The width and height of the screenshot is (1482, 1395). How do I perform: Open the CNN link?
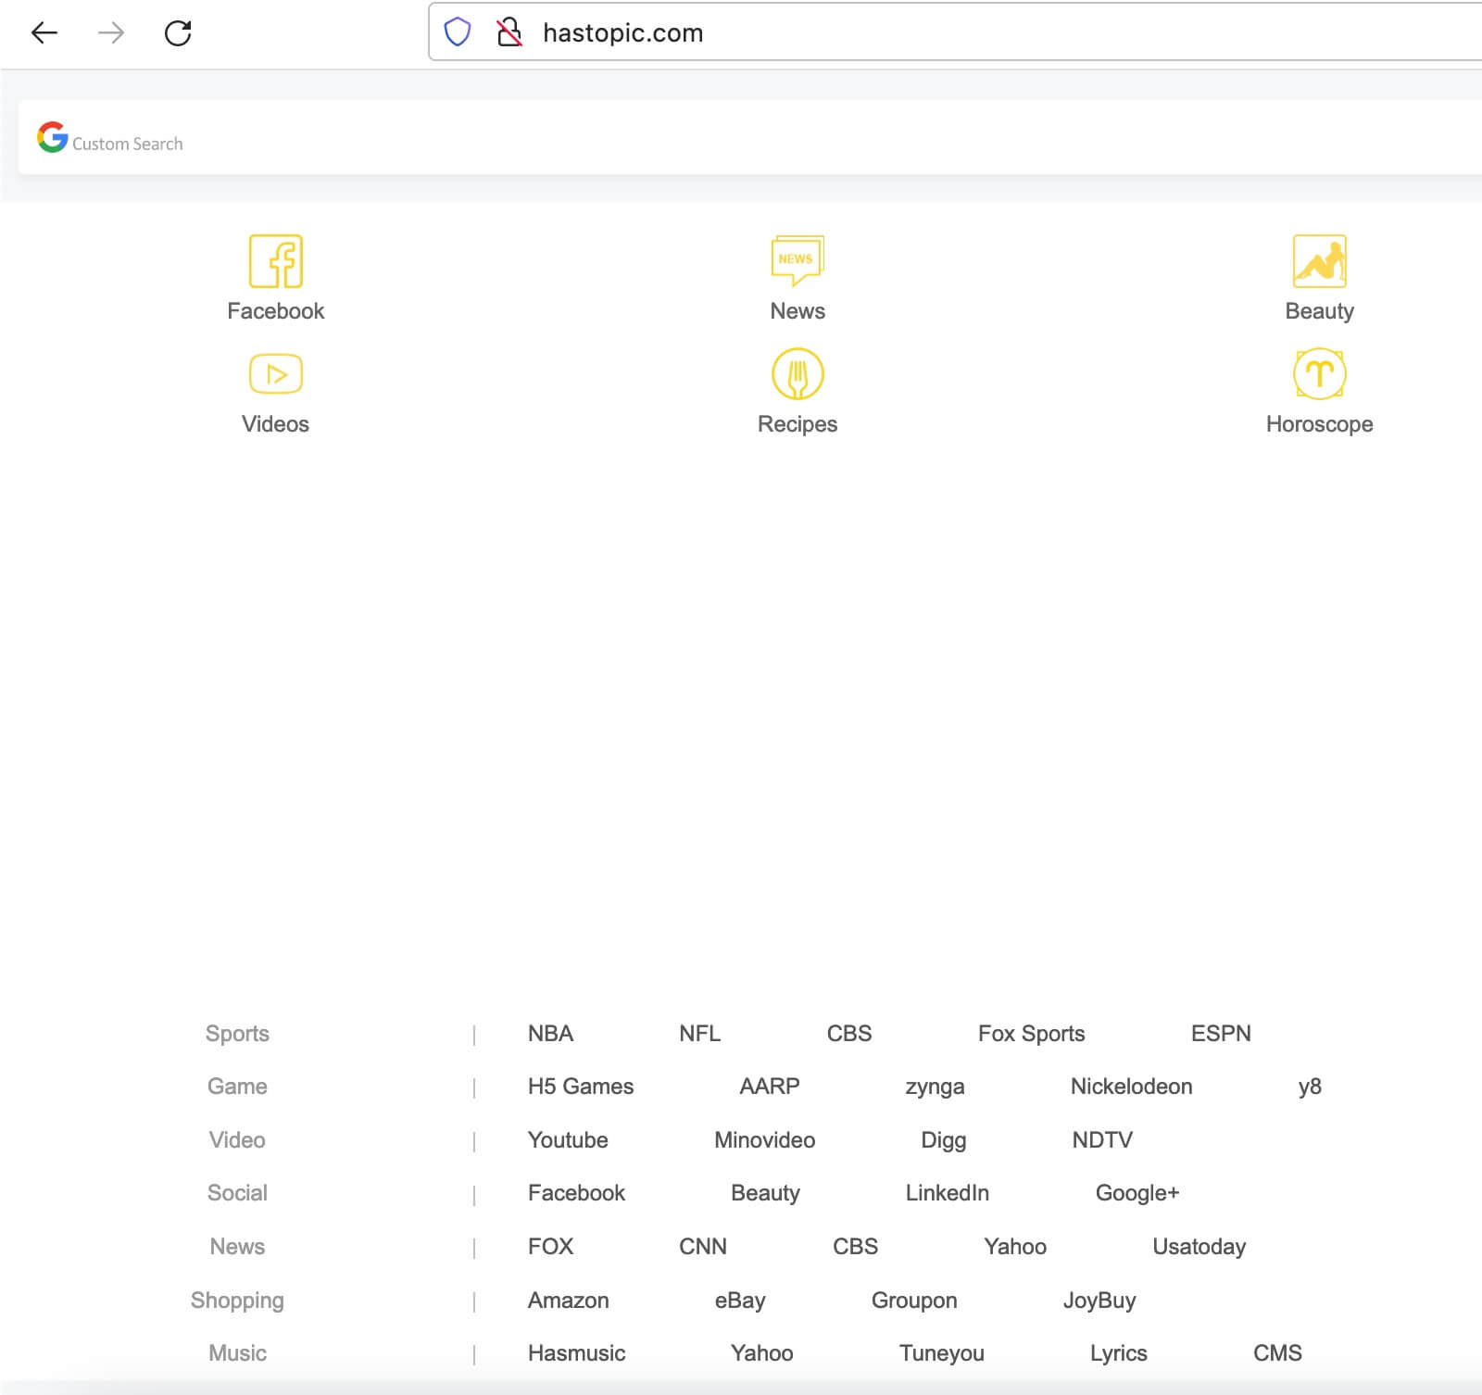[702, 1246]
